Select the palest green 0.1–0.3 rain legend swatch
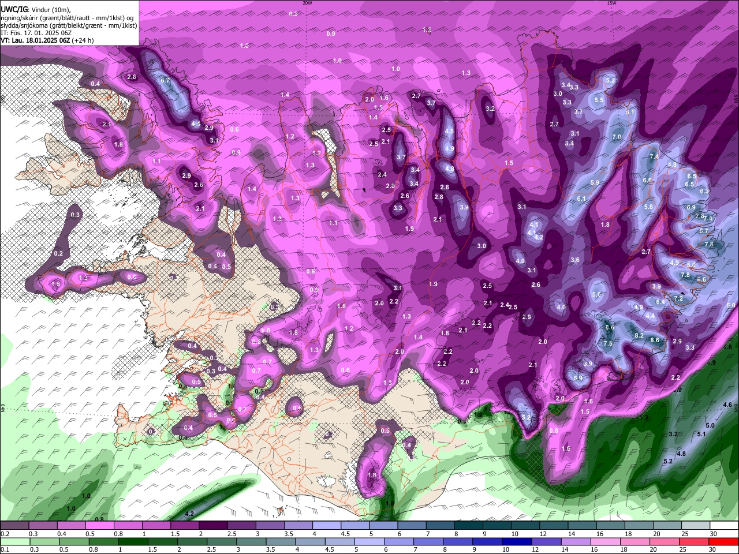 click(x=14, y=542)
